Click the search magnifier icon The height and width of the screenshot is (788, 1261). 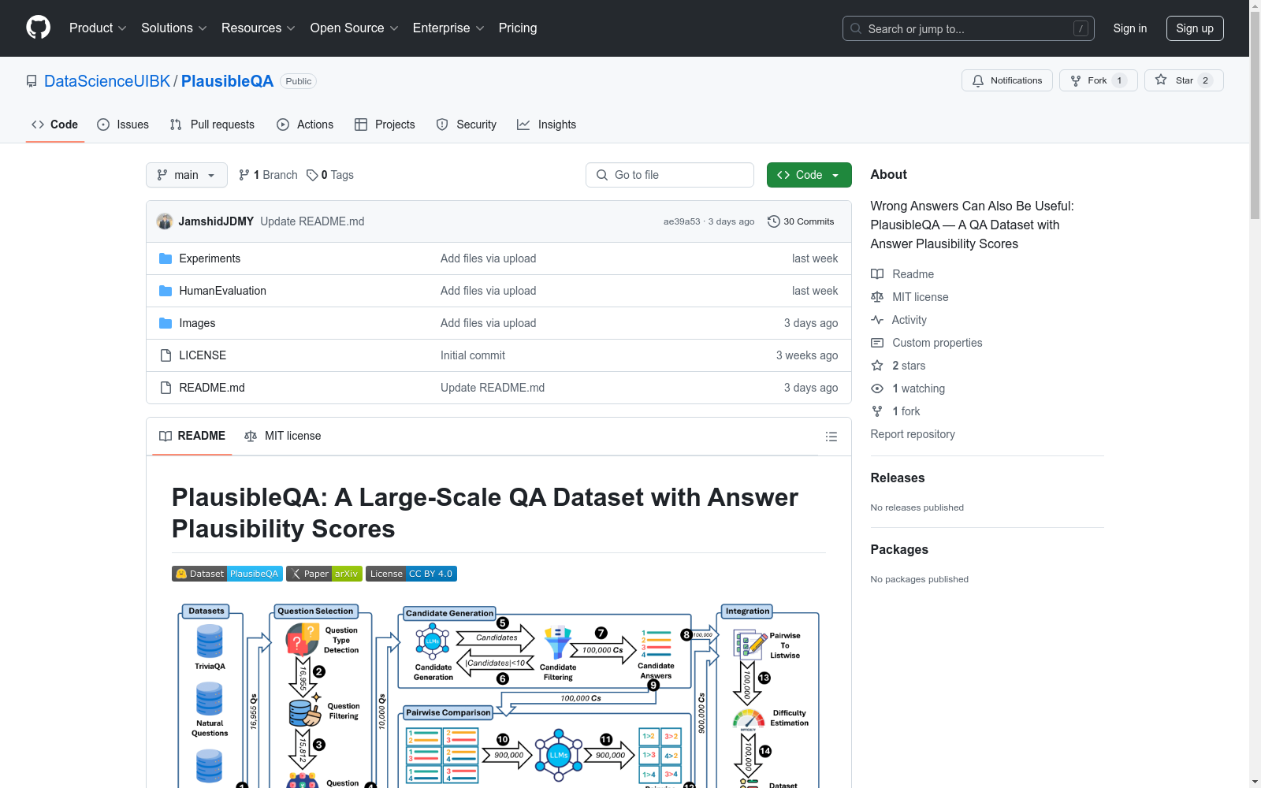click(x=856, y=28)
